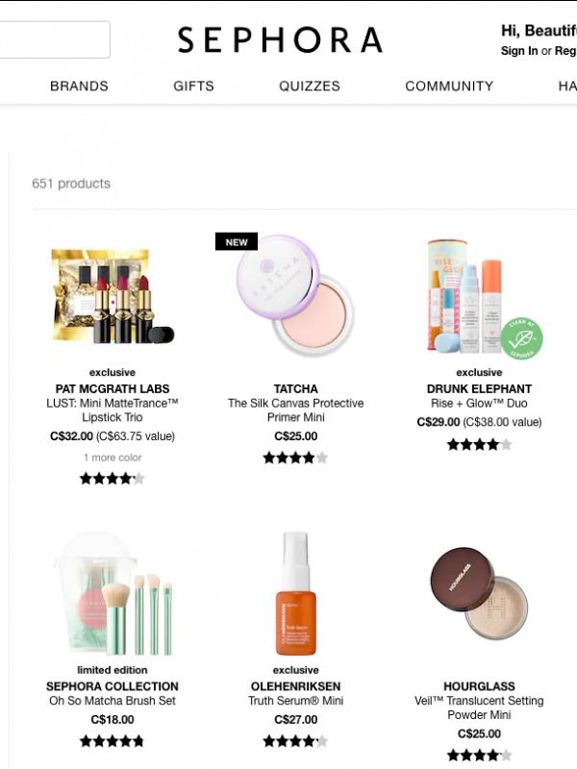Open Veil Translucent Setting Powder Mini link
The image size is (577, 769).
[479, 707]
